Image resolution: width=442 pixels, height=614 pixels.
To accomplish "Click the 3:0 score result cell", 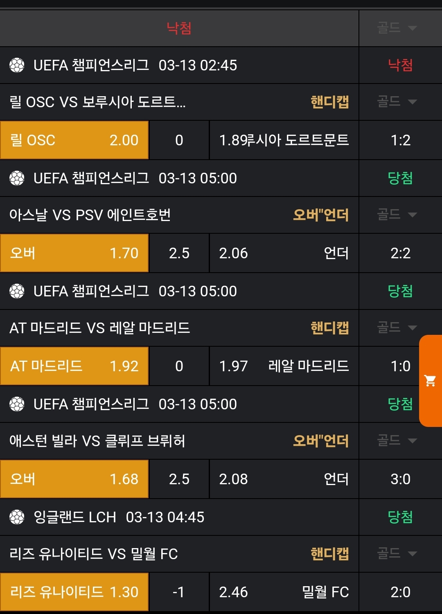I will [400, 479].
